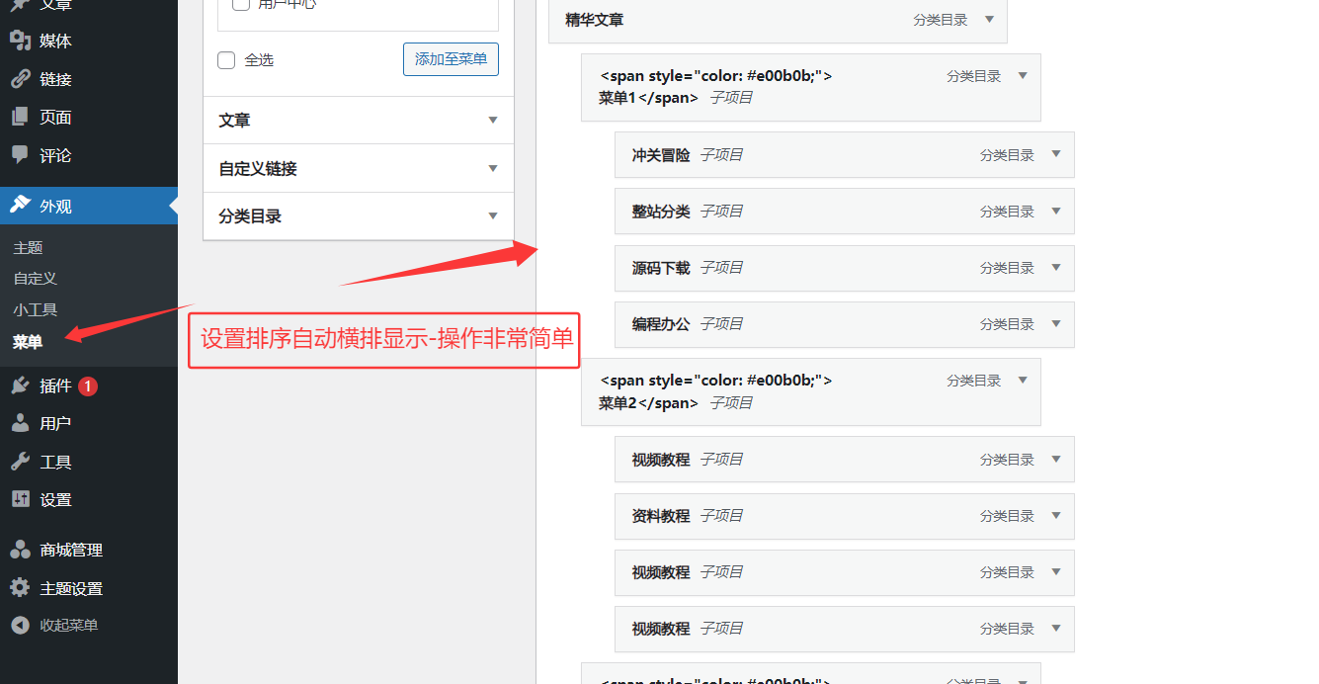Expand the 文章 accordion panel

(358, 121)
